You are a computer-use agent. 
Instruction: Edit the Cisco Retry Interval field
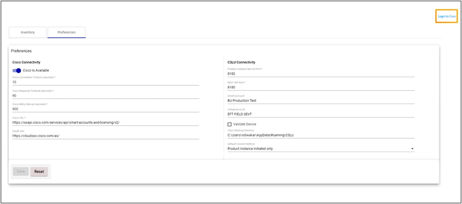coord(106,109)
